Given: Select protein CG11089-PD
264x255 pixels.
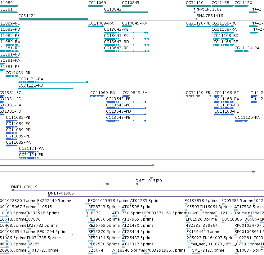Looking at the screenshot, I should click(18, 130).
